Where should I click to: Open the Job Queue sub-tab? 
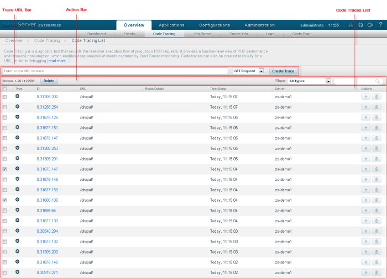(202, 34)
